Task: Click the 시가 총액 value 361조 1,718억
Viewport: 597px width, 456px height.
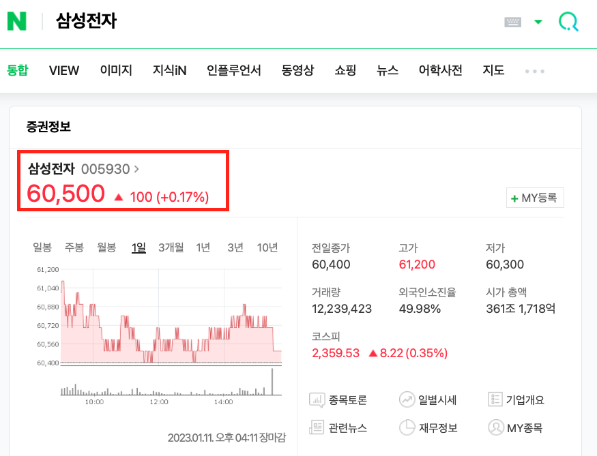Action: point(521,309)
